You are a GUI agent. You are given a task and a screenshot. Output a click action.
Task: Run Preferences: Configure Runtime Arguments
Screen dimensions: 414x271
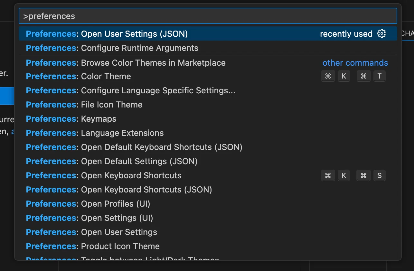click(x=208, y=48)
